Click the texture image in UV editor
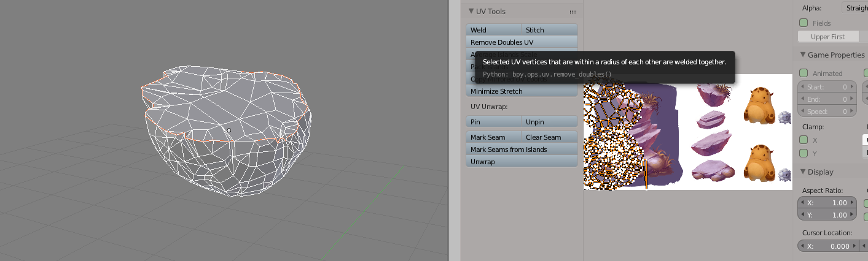The image size is (868, 261). [687, 132]
